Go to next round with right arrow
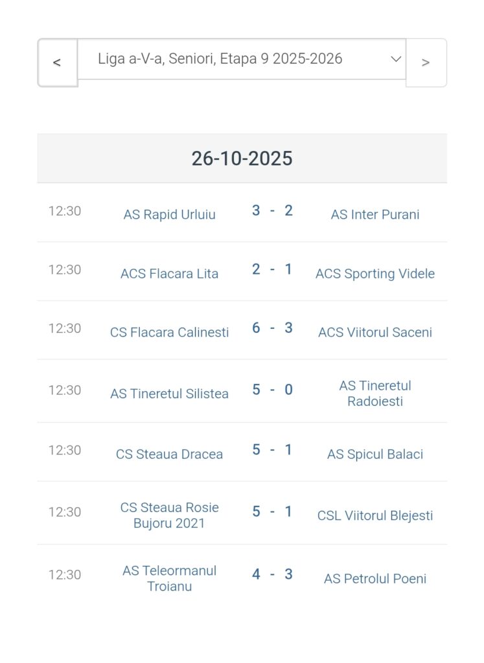 point(426,62)
